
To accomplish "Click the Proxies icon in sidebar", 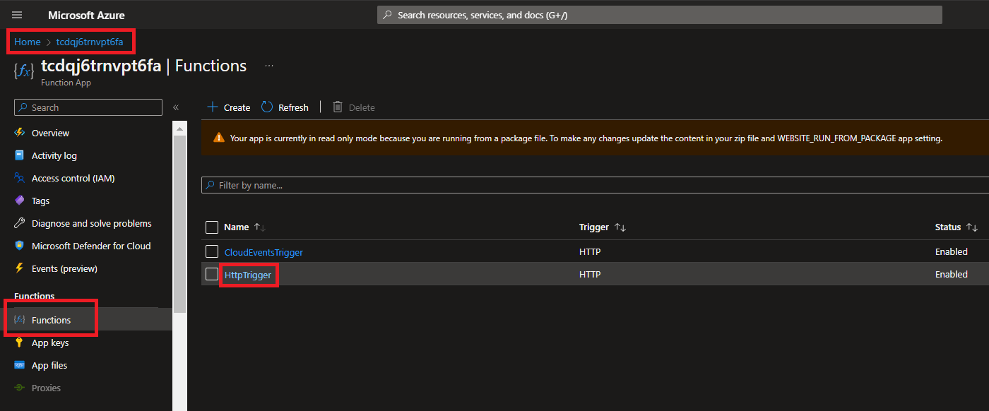I will (x=20, y=388).
